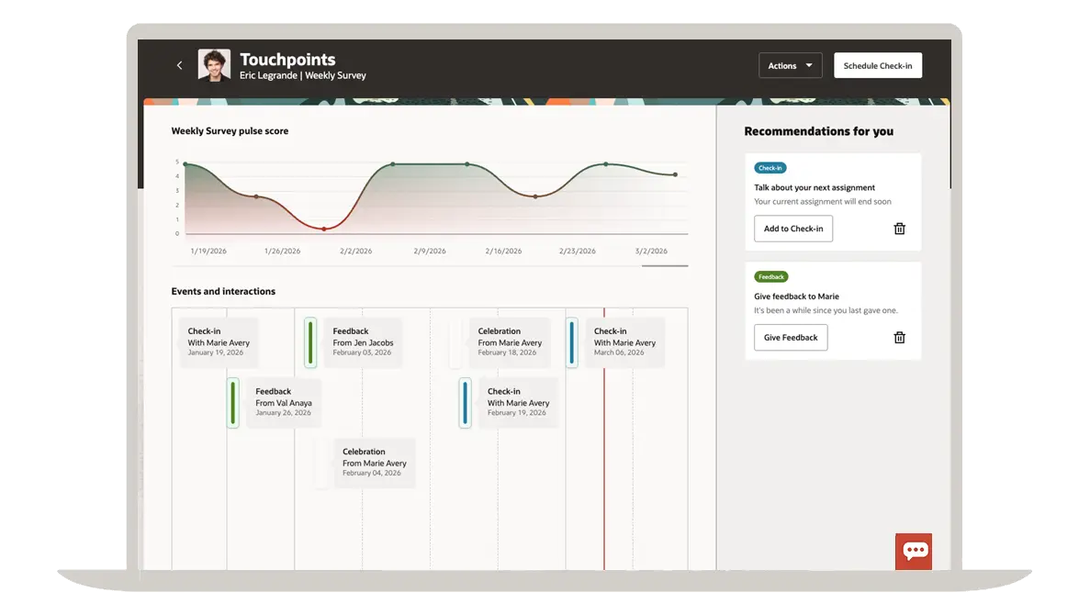Click Eric Legrande's profile photo

click(x=214, y=65)
